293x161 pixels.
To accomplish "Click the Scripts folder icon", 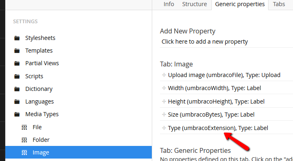I will point(17,76).
